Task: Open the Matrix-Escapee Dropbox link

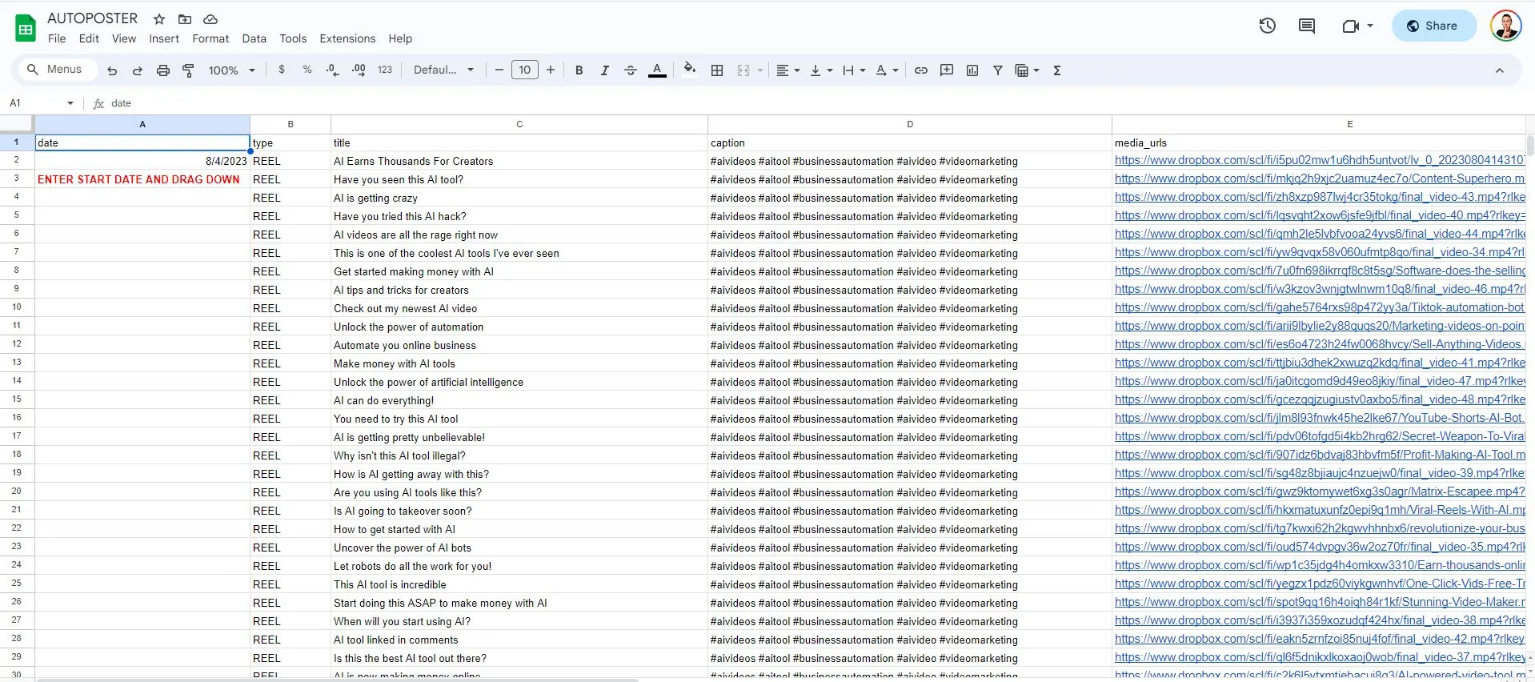Action: [x=1319, y=491]
